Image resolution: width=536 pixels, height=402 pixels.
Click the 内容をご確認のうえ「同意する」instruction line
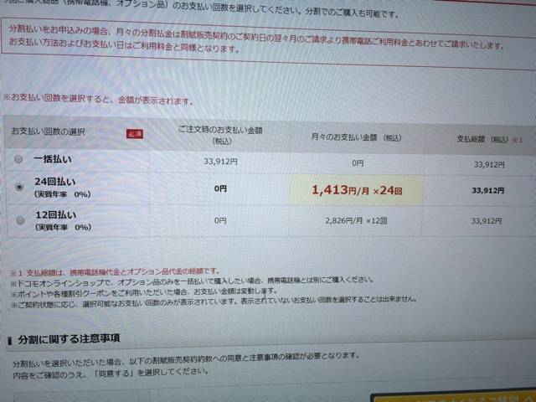(111, 374)
